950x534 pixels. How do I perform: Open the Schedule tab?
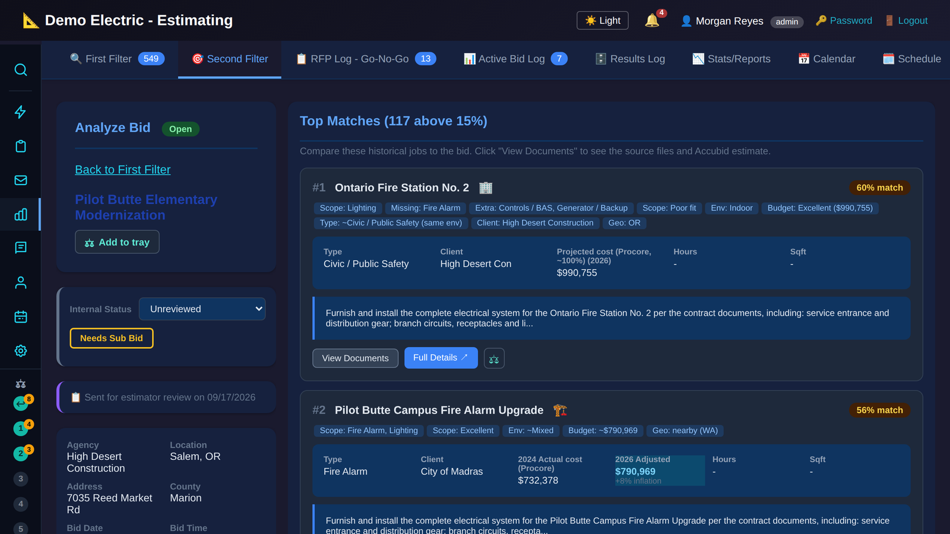tap(911, 59)
